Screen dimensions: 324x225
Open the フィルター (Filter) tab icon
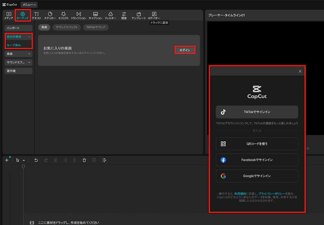tap(111, 15)
